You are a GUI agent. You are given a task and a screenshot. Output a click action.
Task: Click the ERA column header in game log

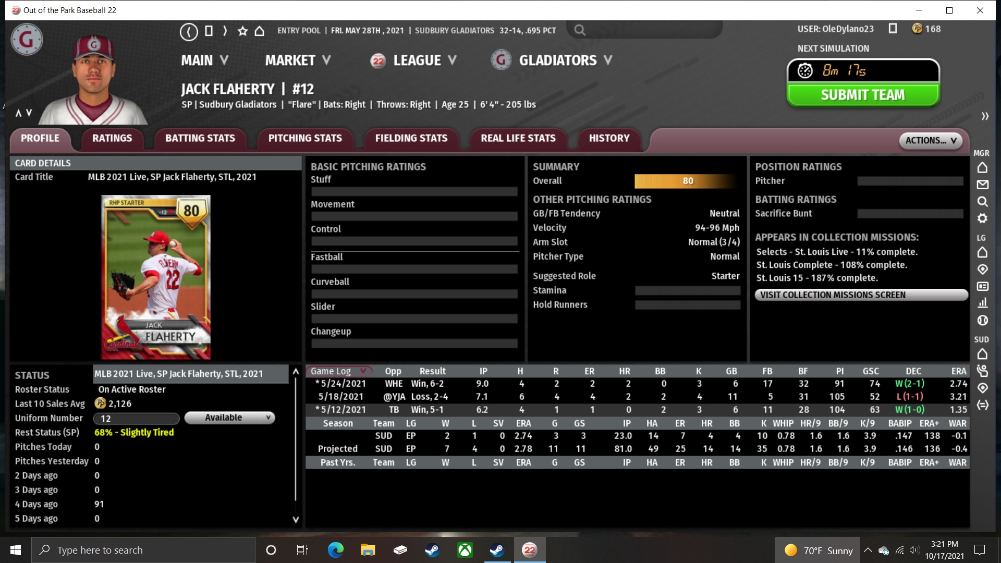pos(958,371)
